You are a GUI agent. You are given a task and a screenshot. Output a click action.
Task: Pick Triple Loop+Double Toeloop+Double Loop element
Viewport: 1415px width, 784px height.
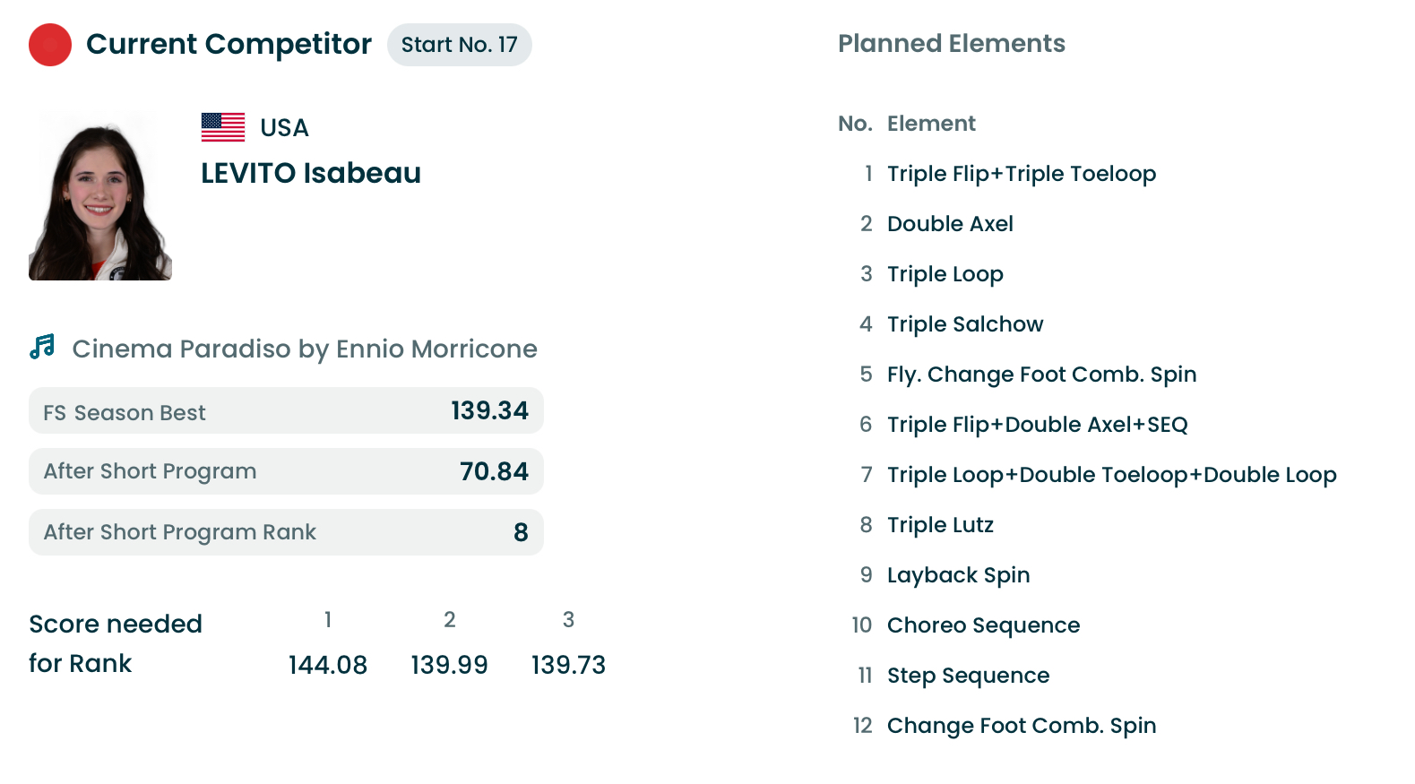click(x=1112, y=475)
